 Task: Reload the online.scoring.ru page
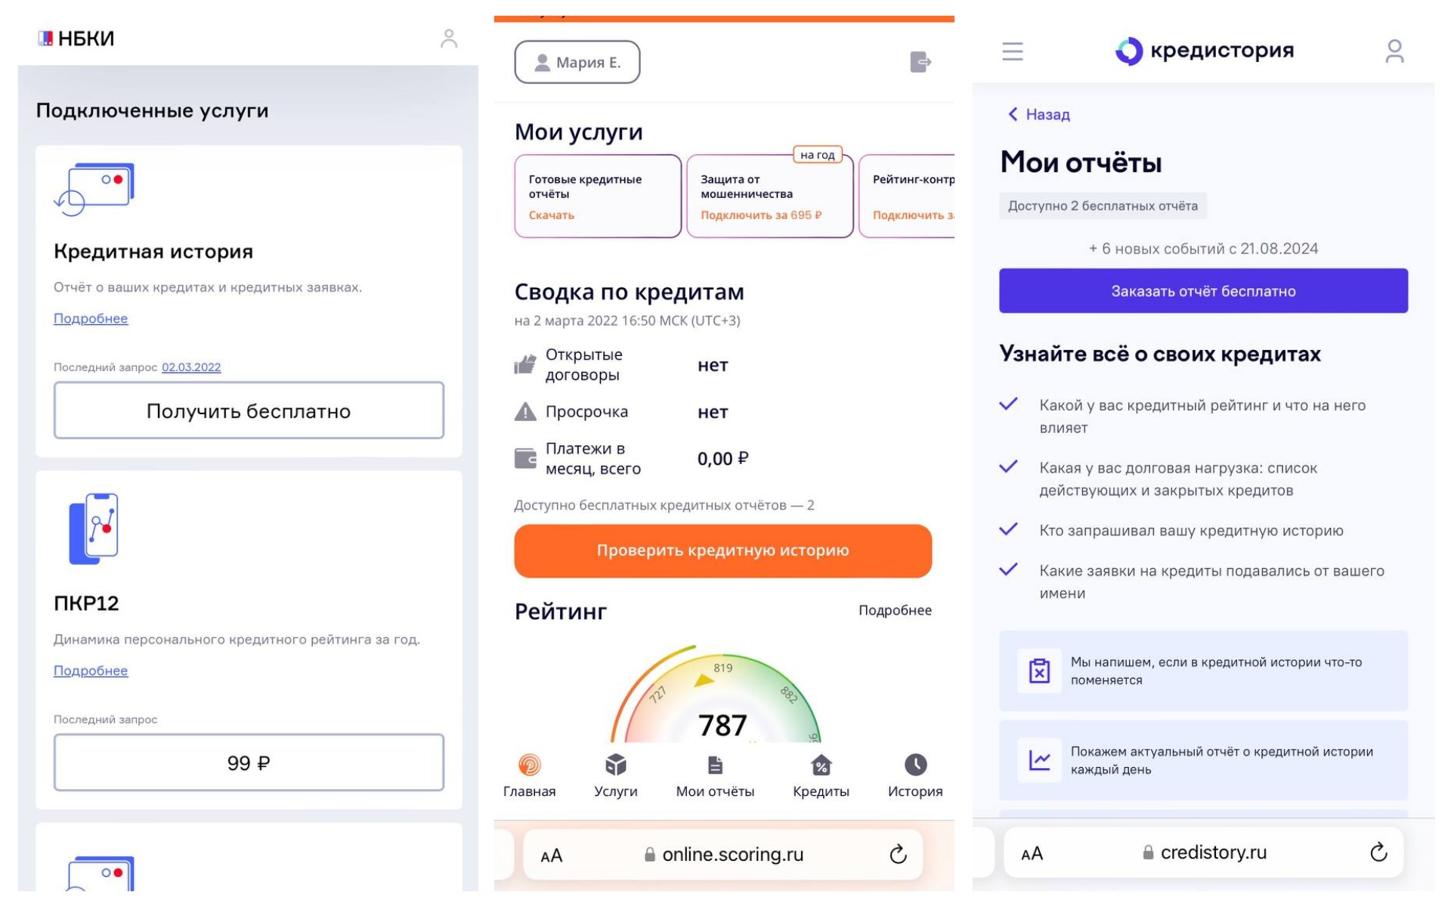pos(897,855)
